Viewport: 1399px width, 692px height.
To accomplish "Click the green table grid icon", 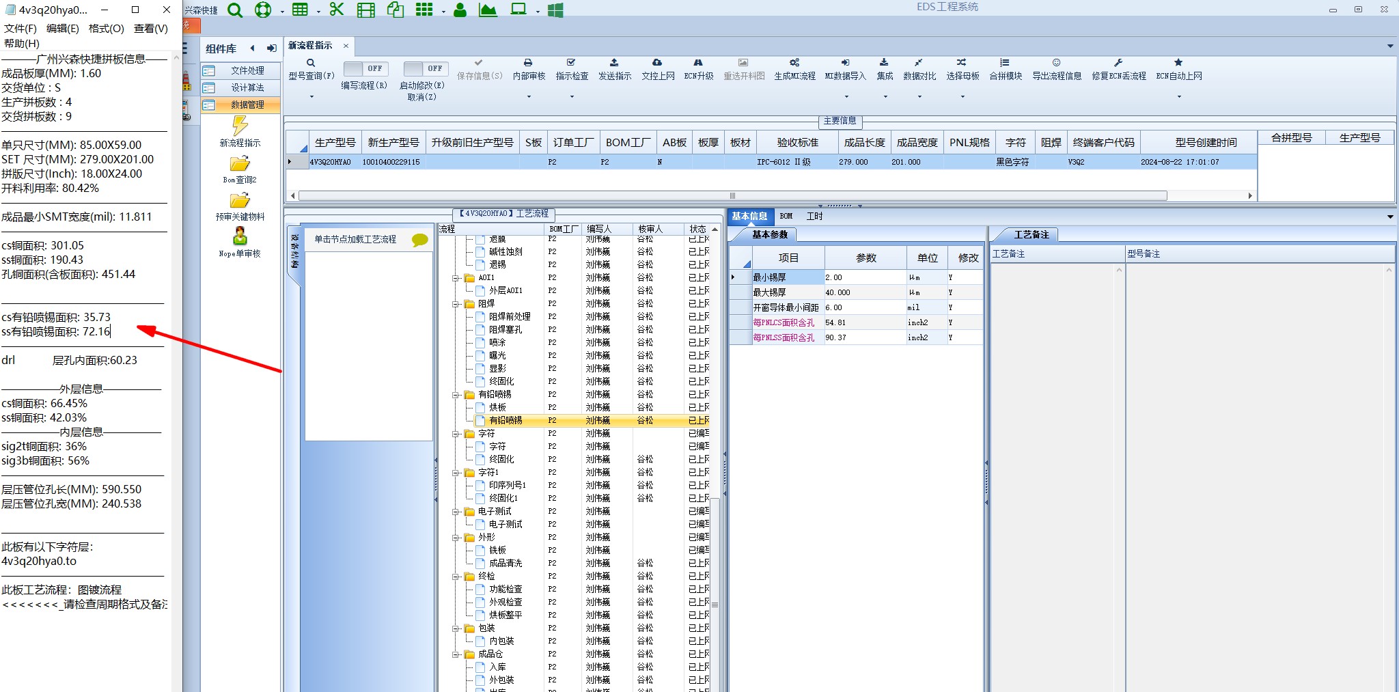I will tap(300, 10).
